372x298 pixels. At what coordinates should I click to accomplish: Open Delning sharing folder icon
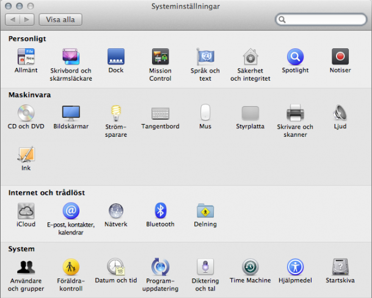pyautogui.click(x=205, y=211)
